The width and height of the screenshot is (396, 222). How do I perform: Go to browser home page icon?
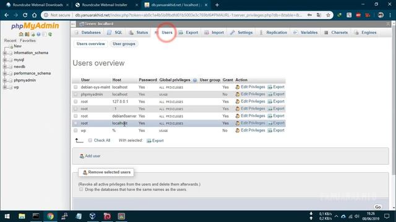(x=35, y=15)
